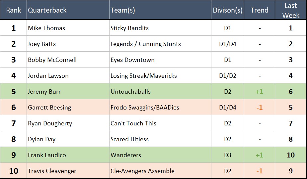Image resolution: width=307 pixels, height=179 pixels.
Task: Select the Losing Streak/Mavericks team cell
Action: pyautogui.click(x=144, y=76)
